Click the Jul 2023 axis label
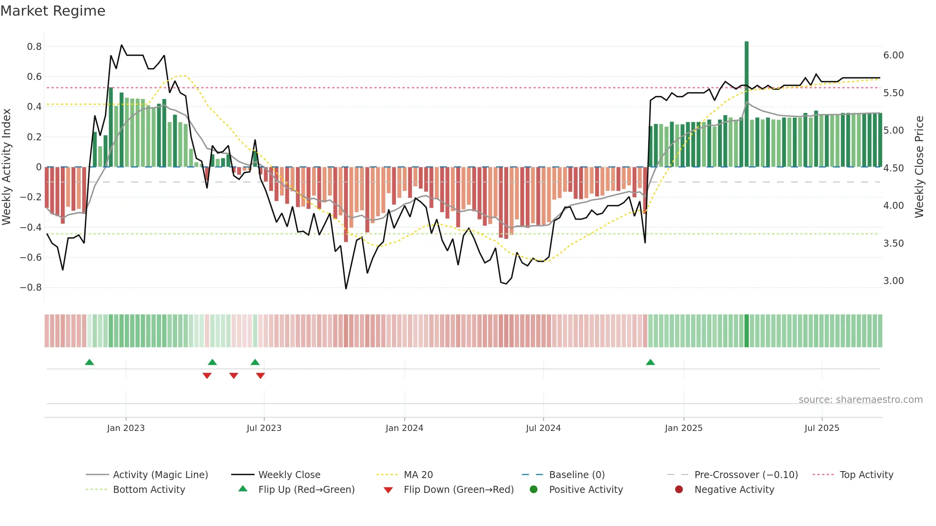Viewport: 936px width, 526px height. 264,428
